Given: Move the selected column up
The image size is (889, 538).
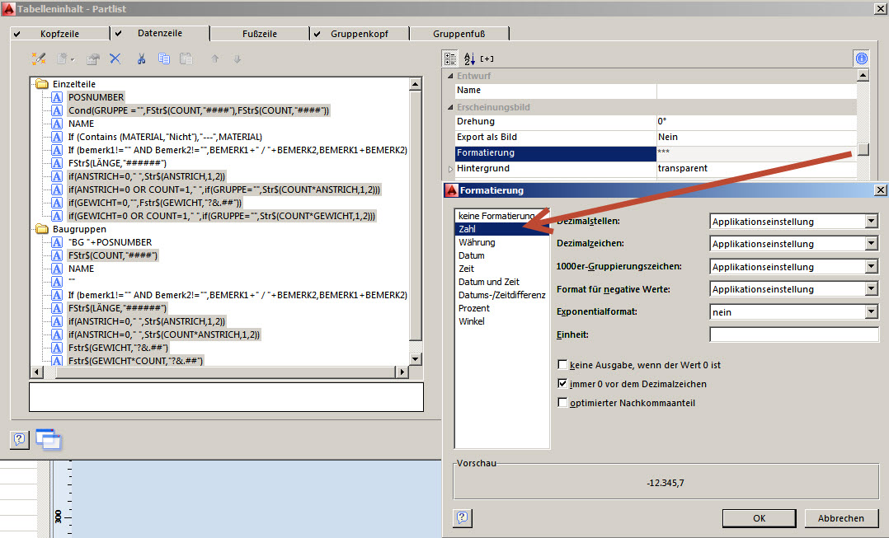Looking at the screenshot, I should (x=215, y=58).
